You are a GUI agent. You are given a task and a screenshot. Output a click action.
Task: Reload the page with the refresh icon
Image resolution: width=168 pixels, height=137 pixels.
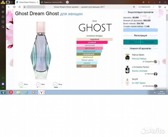click(x=19, y=7)
